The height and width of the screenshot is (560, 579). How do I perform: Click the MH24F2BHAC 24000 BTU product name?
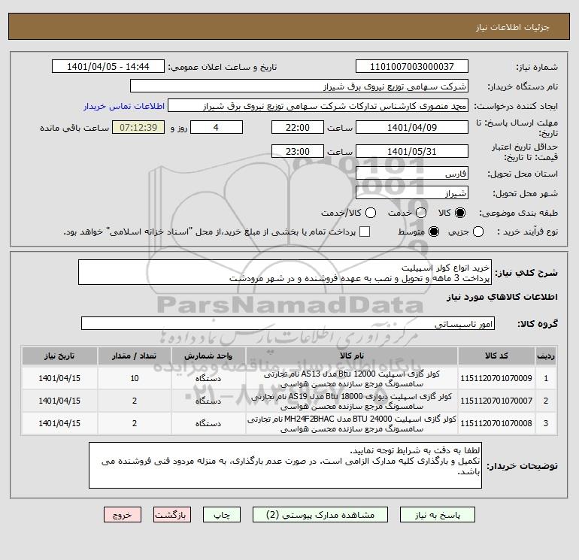(352, 424)
